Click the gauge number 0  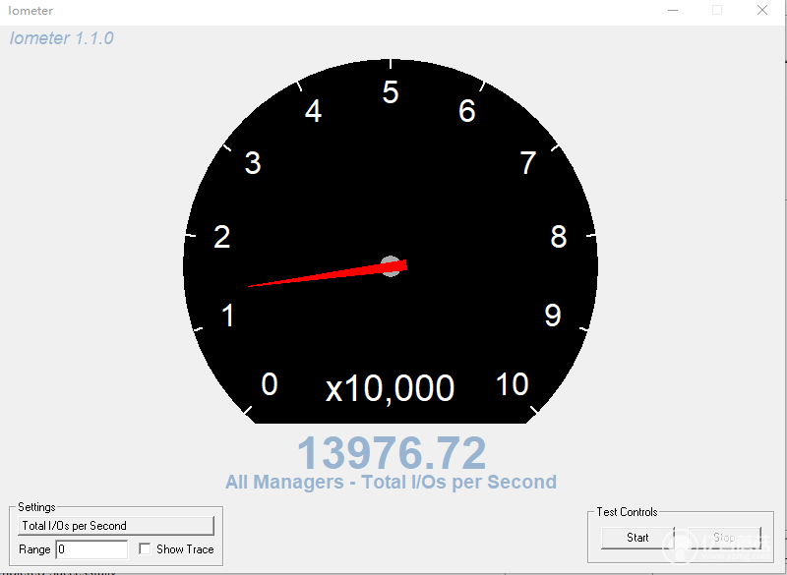pyautogui.click(x=270, y=384)
